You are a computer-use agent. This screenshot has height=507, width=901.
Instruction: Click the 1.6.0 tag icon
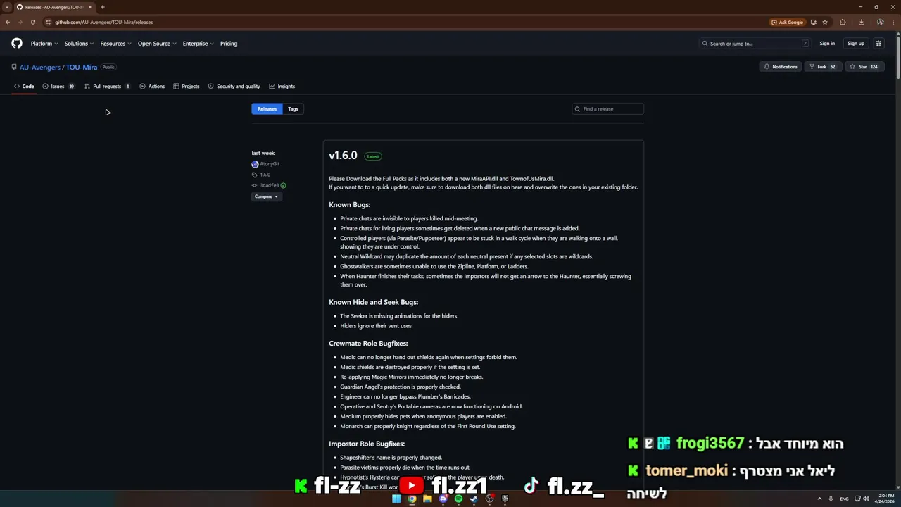point(255,175)
